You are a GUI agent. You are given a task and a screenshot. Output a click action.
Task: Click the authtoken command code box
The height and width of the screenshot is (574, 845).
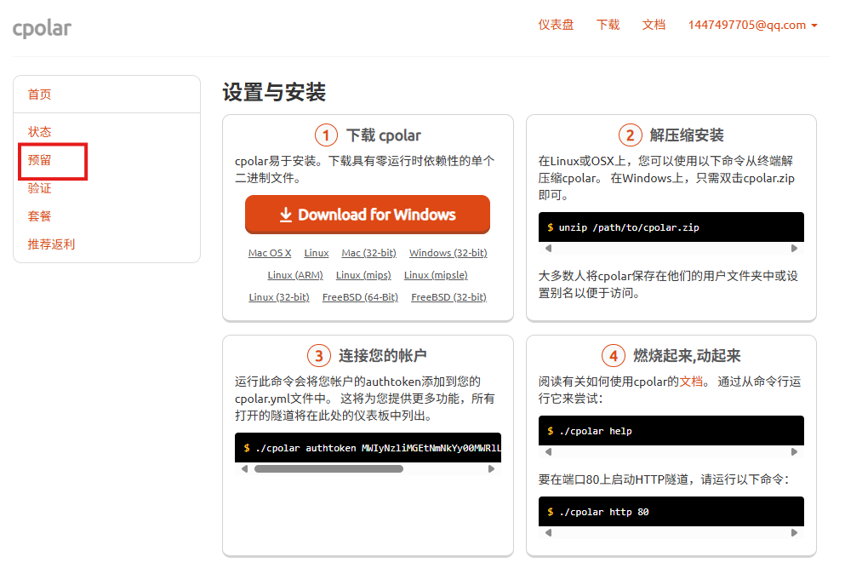[x=368, y=448]
